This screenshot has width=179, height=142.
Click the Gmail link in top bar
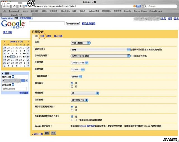coord(11,18)
